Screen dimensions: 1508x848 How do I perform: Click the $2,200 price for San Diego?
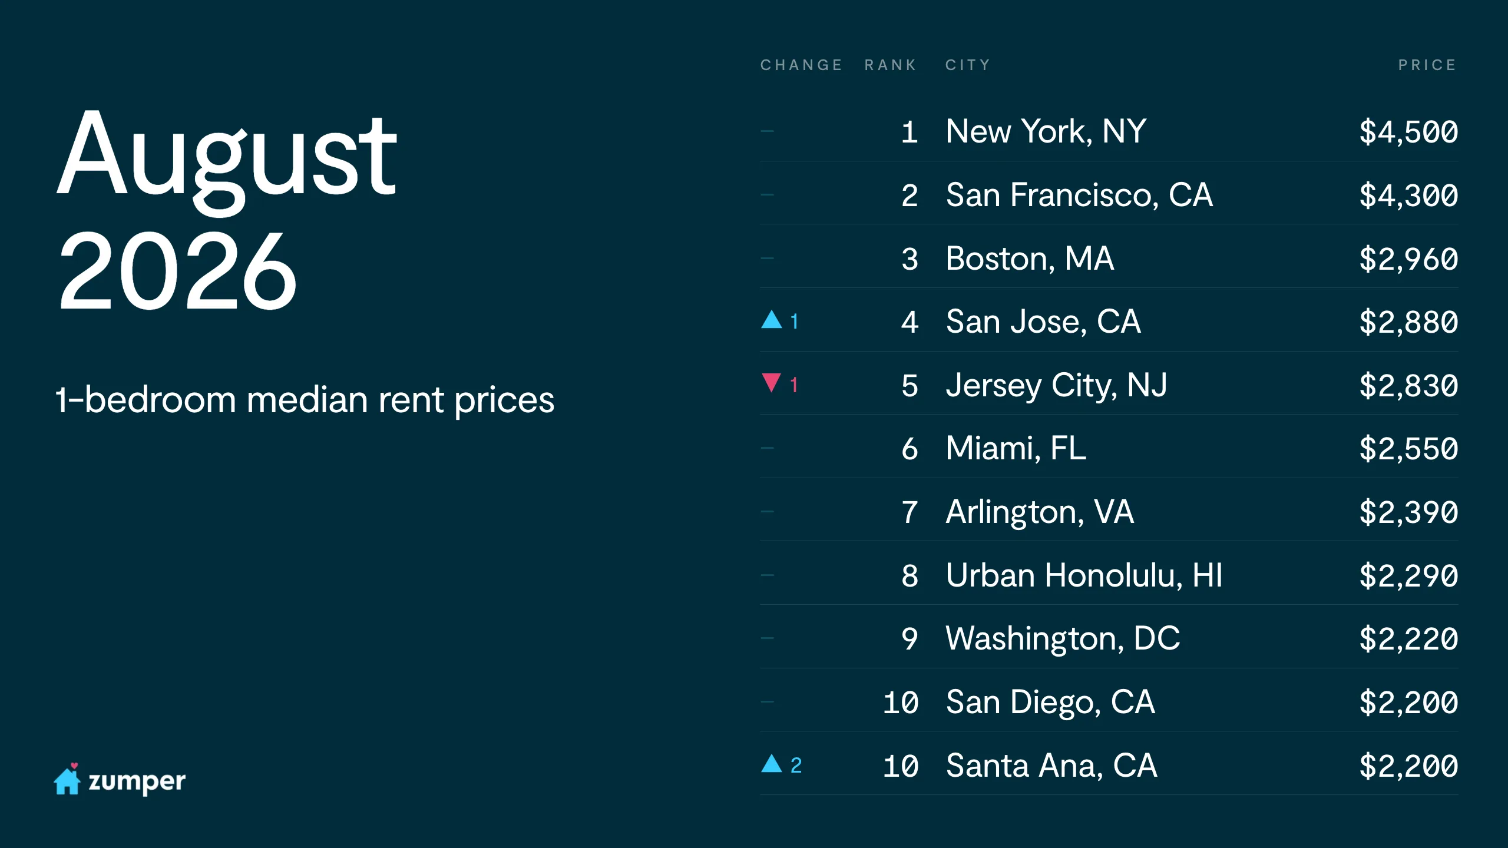click(1408, 703)
